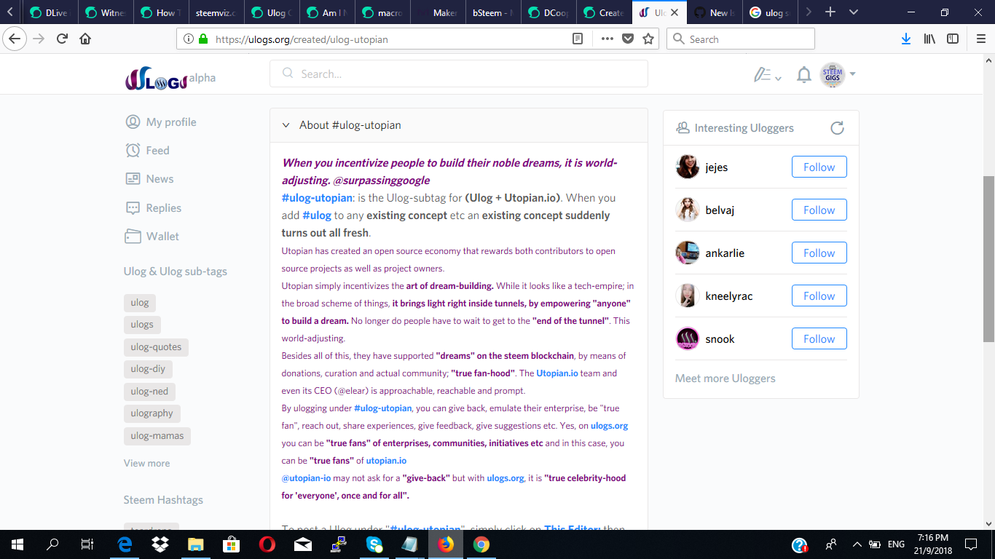The width and height of the screenshot is (995, 559).
Task: Switch to the DCooperation tab
Action: click(547, 12)
